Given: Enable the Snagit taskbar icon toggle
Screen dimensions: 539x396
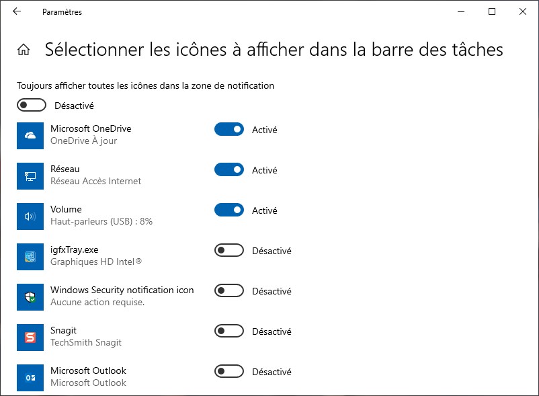Looking at the screenshot, I should [229, 331].
